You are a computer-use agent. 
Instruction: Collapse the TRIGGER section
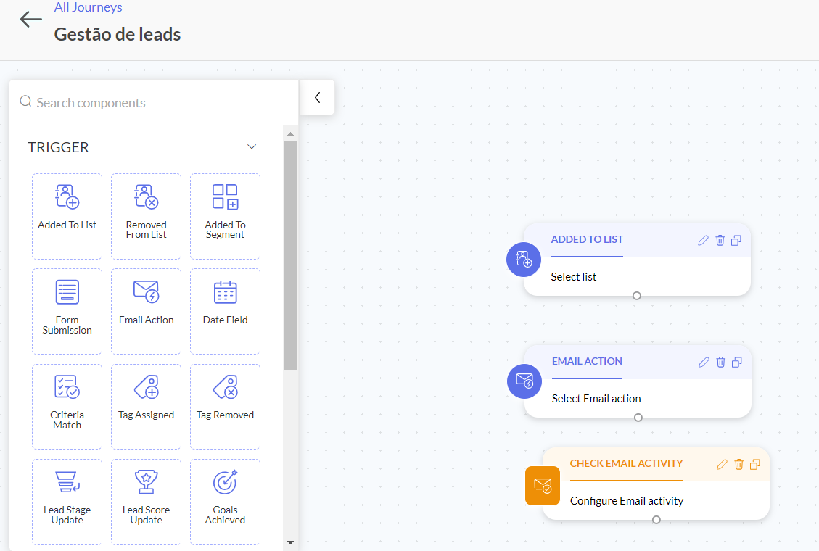tap(252, 147)
